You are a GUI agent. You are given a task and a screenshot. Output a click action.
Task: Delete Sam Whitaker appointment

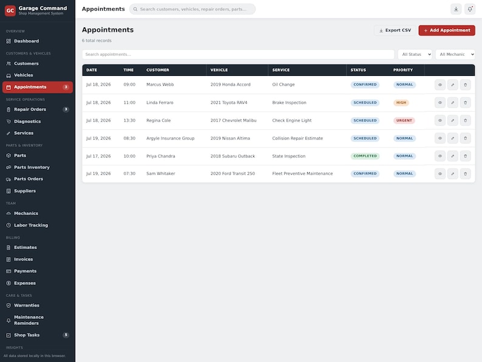pos(465,174)
